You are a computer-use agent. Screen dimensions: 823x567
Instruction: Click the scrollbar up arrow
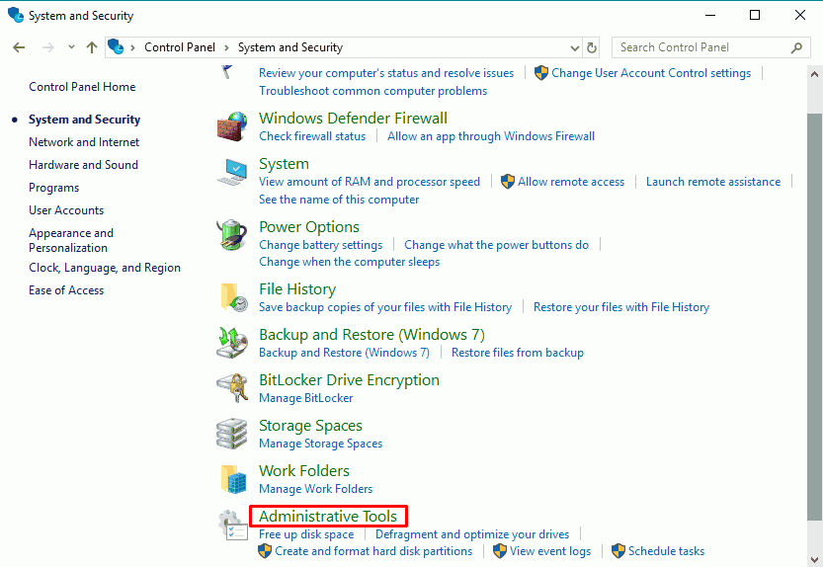814,74
